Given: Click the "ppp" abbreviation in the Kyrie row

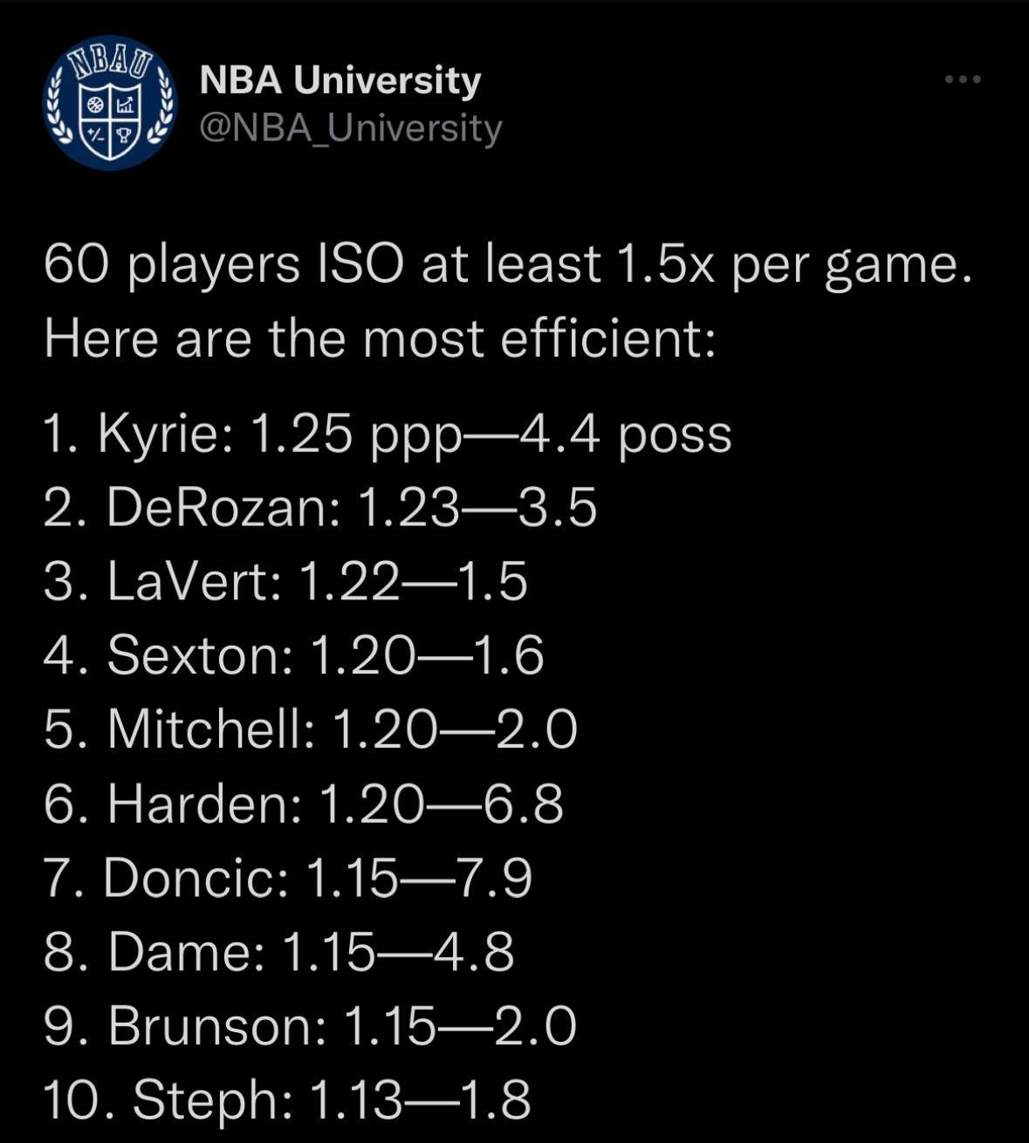Looking at the screenshot, I should pos(415,435).
